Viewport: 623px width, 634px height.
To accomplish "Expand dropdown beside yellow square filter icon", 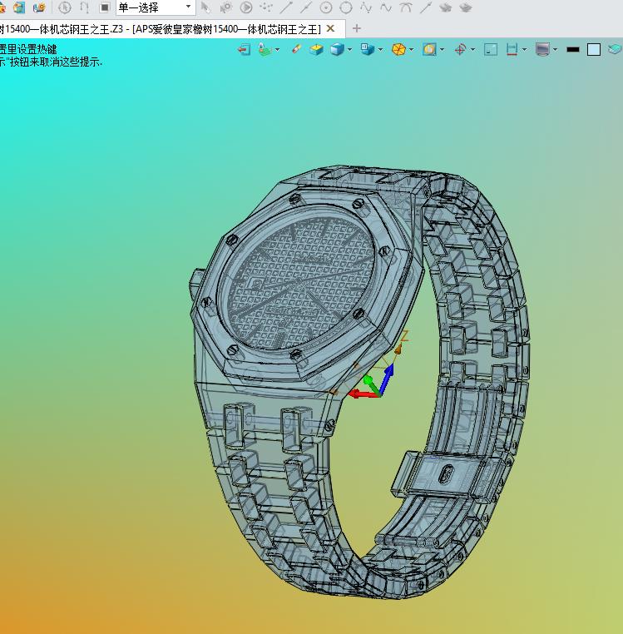I will click(442, 50).
